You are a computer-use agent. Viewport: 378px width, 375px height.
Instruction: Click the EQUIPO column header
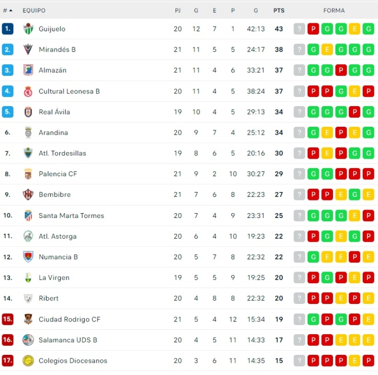pos(34,11)
